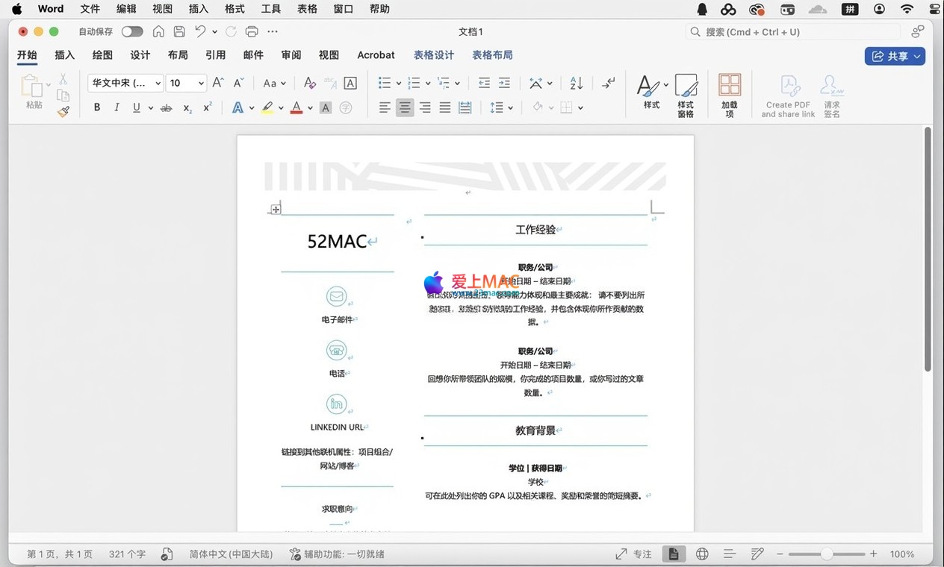Click the Create PDF and share link button
The height and width of the screenshot is (567, 944).
pos(788,95)
